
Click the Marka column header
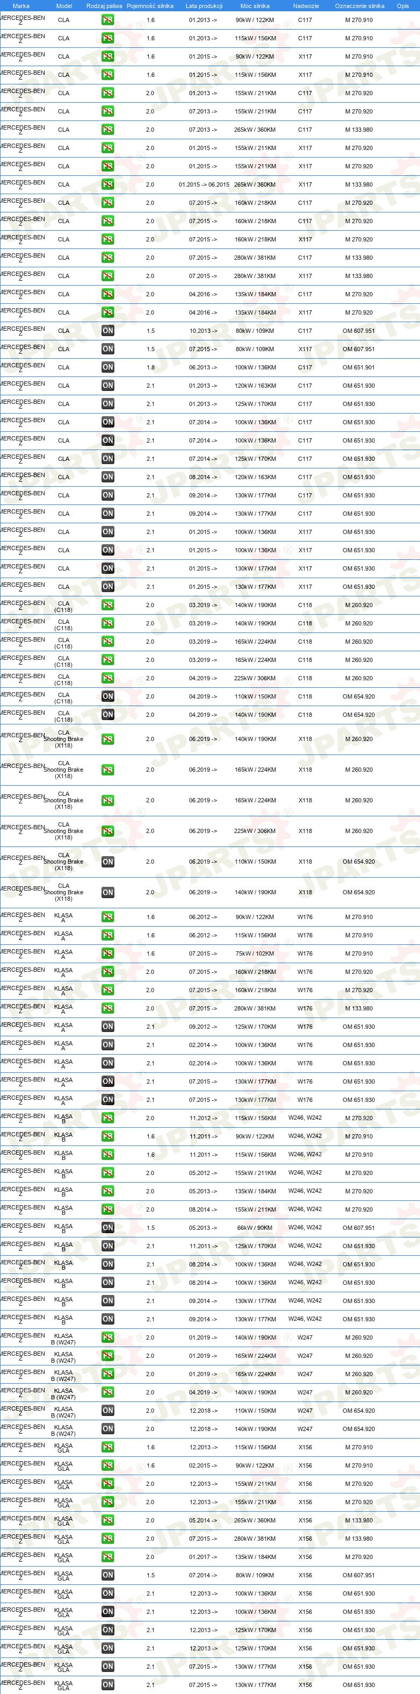point(21,6)
